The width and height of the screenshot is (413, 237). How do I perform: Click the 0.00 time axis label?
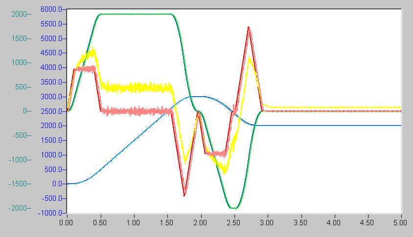66,223
